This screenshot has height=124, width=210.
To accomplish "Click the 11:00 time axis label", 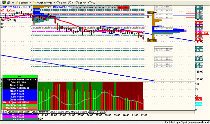I will coord(135,115).
